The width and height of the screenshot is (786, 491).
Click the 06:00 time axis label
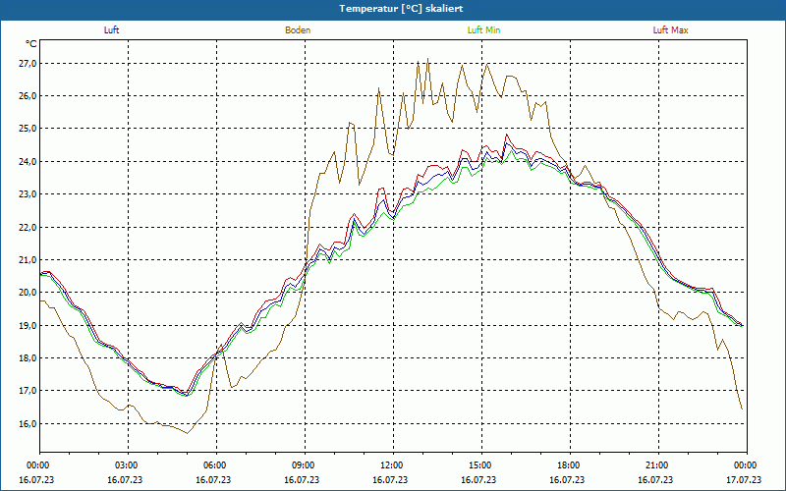click(x=216, y=465)
